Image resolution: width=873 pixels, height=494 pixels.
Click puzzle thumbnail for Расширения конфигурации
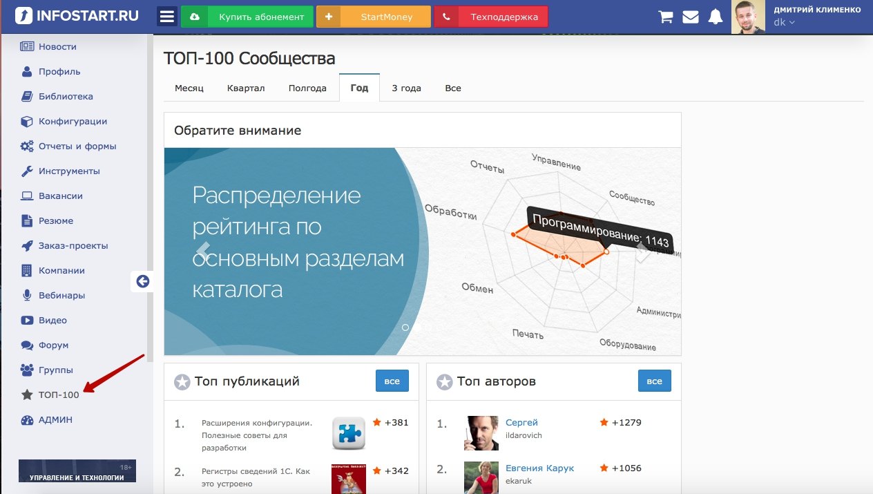coord(349,433)
